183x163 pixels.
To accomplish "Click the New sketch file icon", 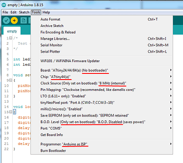I will 24,20.
